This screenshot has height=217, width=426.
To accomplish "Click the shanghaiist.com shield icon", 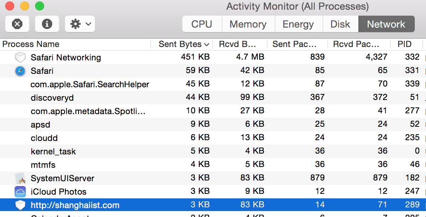I will [20, 205].
